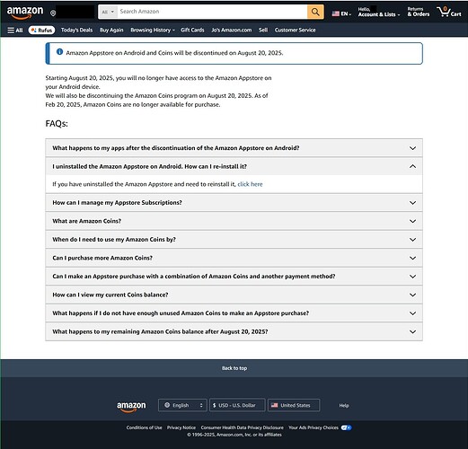Expand 'When do I need to use my Amazon Coins by?'
468x449 pixels.
[x=234, y=240]
